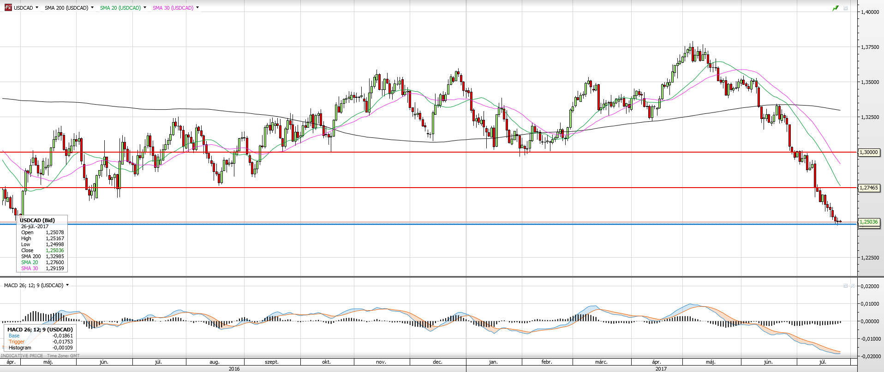The image size is (884, 372).
Task: Click the szept. month on time axis
Action: pos(272,362)
